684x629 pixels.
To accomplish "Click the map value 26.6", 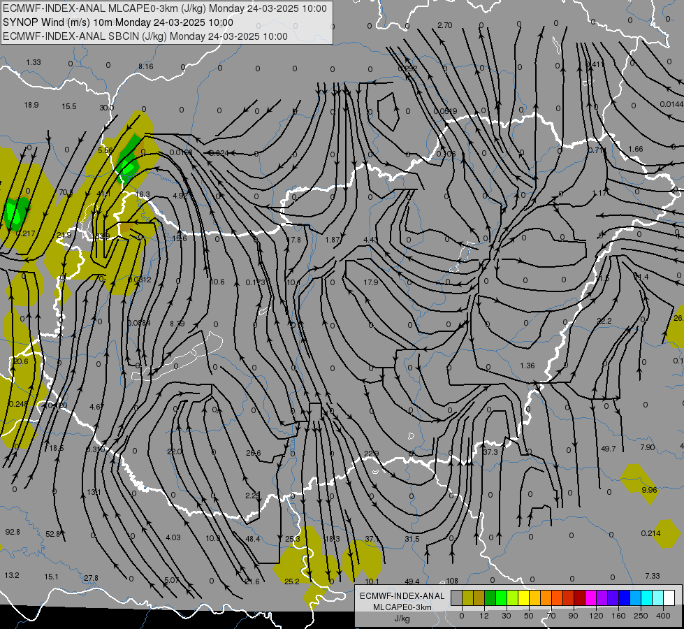I will (x=254, y=453).
